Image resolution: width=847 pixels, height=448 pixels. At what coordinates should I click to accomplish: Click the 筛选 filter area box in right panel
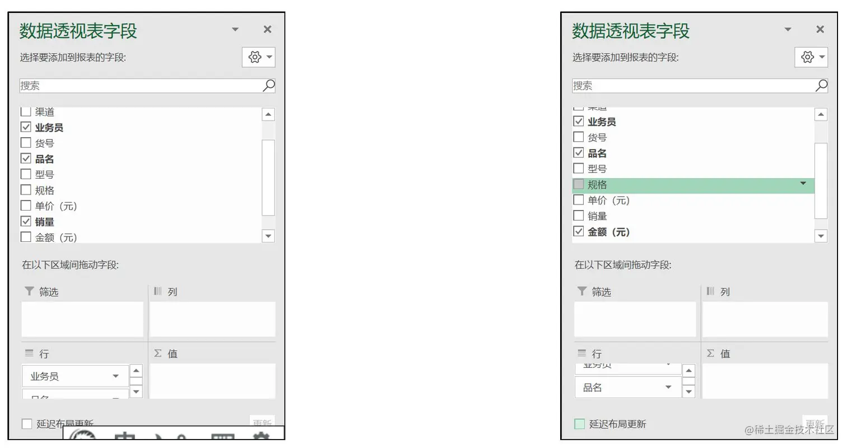pos(635,319)
